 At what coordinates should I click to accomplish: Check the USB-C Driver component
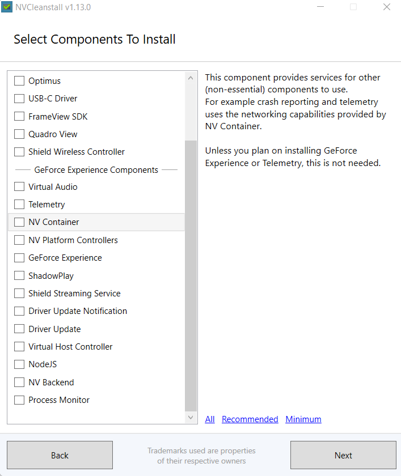tap(19, 99)
